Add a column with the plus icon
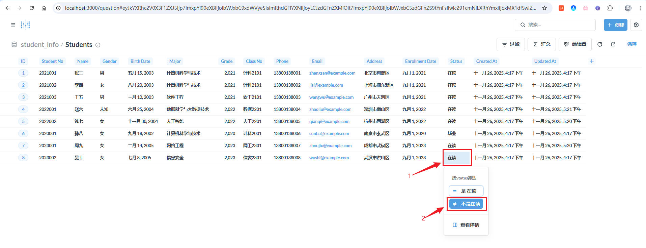 click(591, 61)
